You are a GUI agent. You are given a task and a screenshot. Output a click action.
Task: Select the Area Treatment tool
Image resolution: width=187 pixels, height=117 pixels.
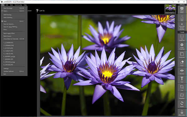click(182, 38)
